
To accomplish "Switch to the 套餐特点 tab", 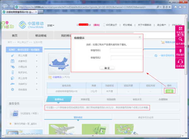I will pos(59,100).
